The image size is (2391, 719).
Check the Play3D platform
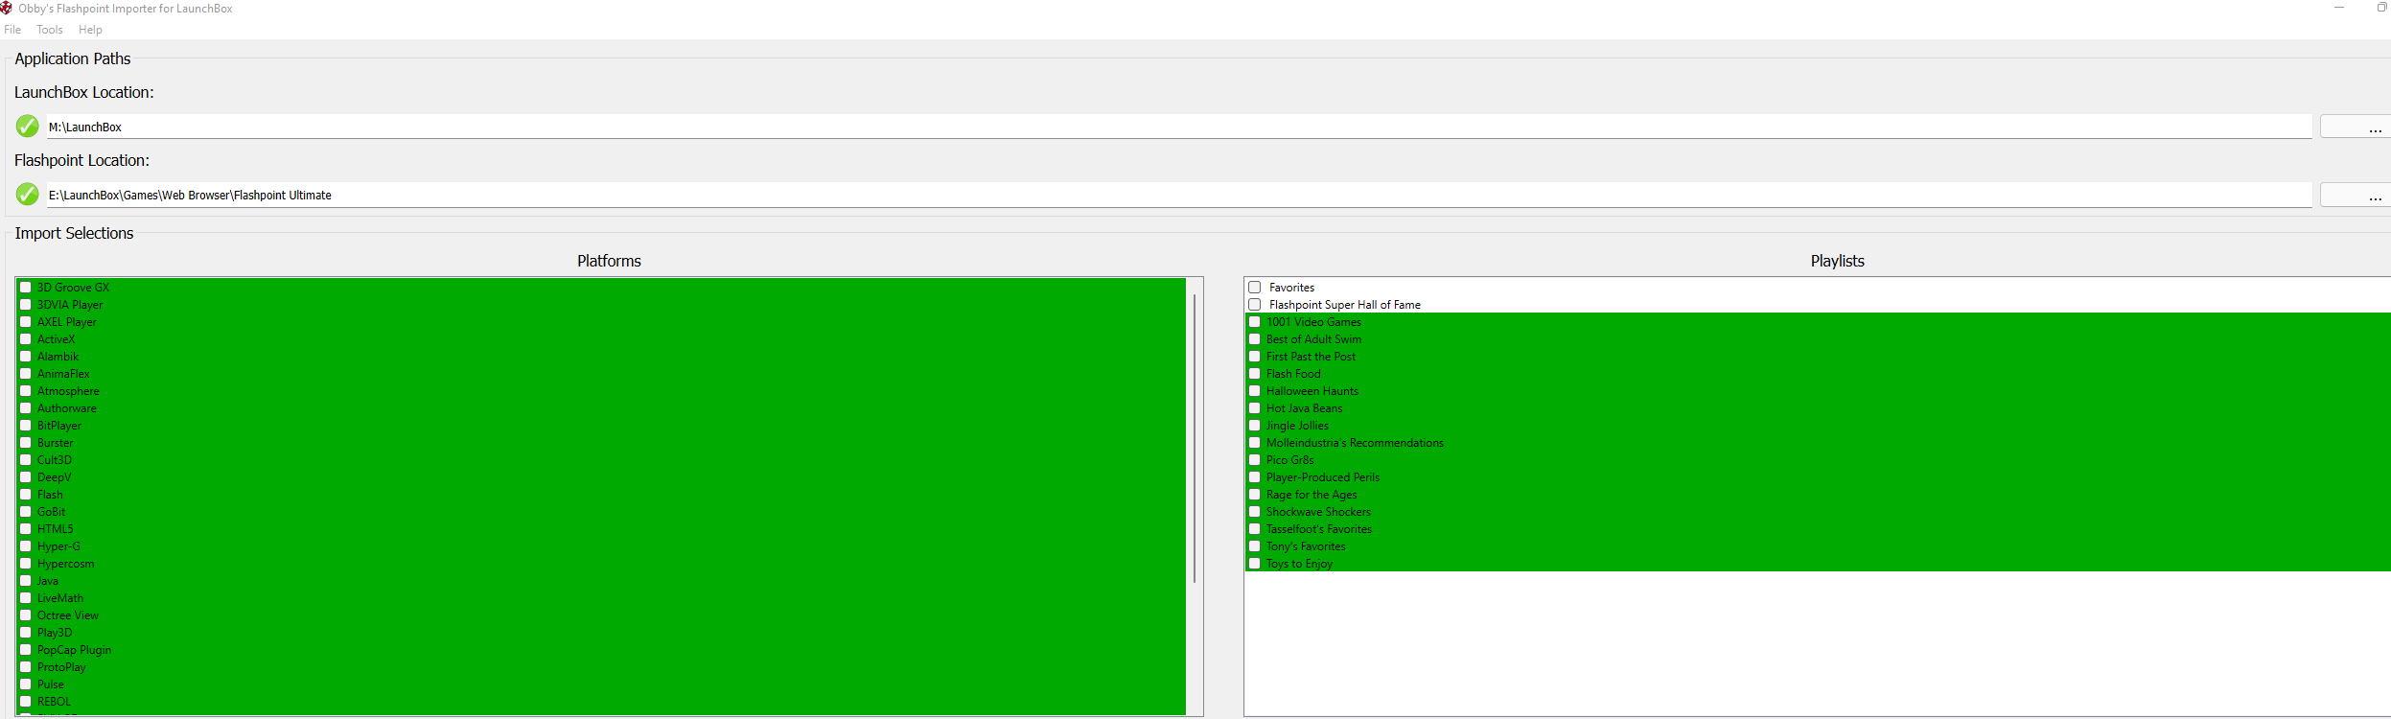[x=26, y=632]
